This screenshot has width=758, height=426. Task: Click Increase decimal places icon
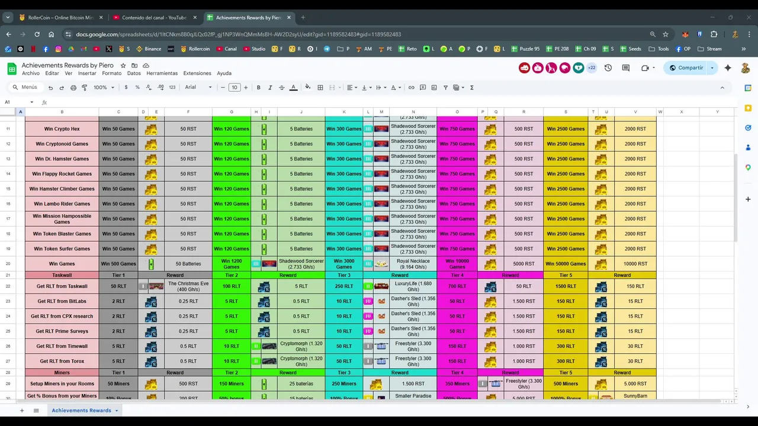tap(160, 88)
